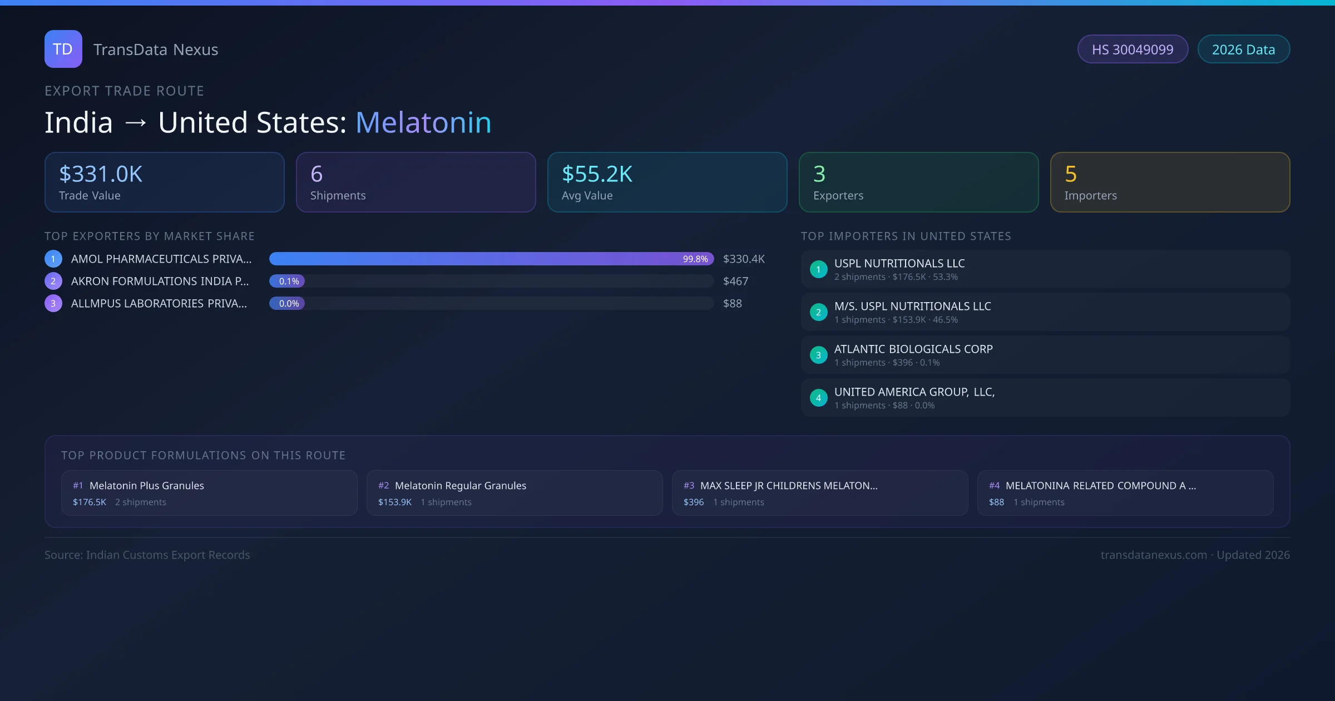Select the Melatonin Plus Granules formulation card

click(209, 493)
